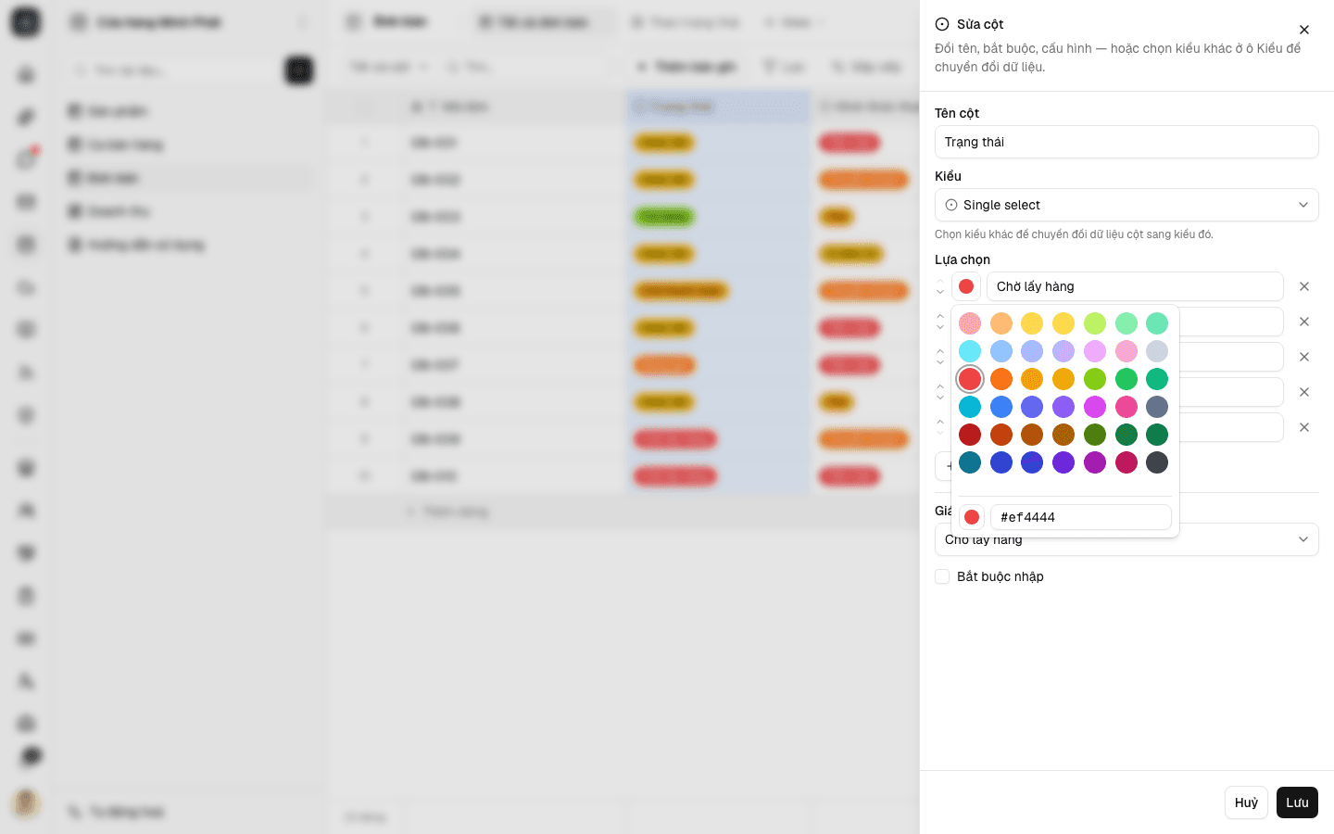Save changes with the Lưu button
The width and height of the screenshot is (1334, 834).
point(1297,802)
